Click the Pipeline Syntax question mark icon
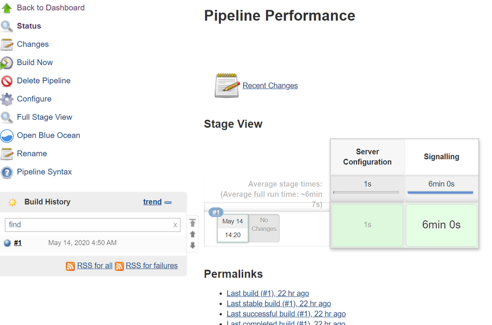 (x=7, y=172)
